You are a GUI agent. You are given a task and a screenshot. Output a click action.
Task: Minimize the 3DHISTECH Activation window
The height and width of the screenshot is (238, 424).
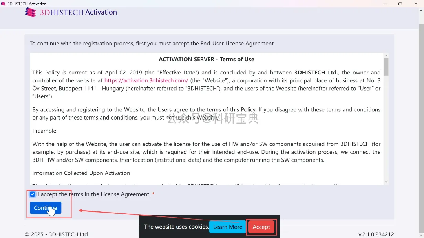pyautogui.click(x=385, y=4)
